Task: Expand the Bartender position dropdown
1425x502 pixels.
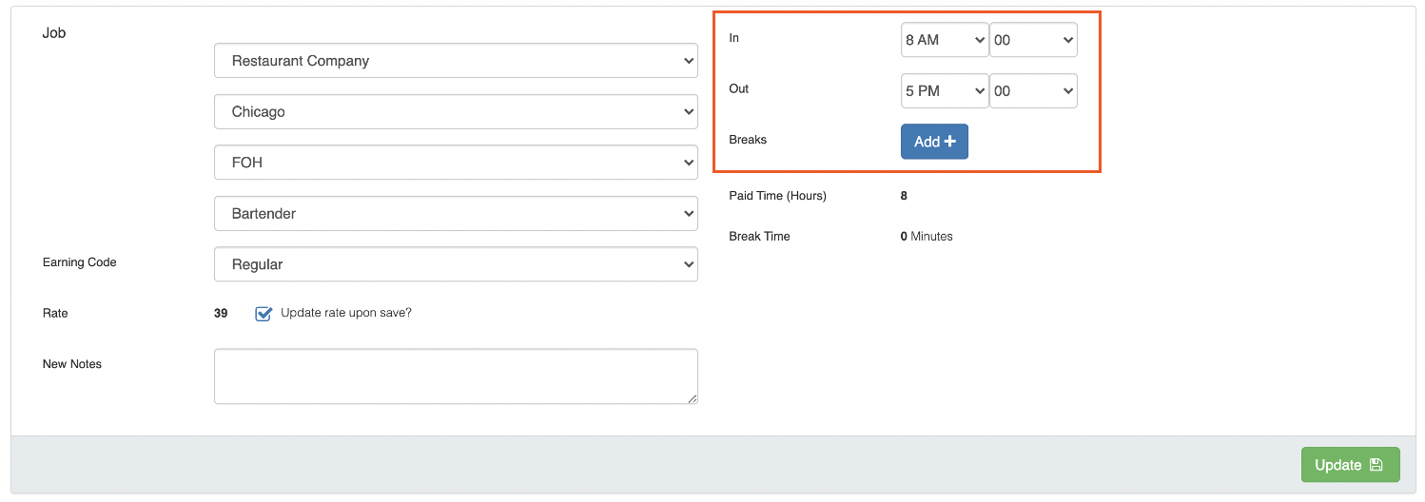Action: [x=456, y=214]
